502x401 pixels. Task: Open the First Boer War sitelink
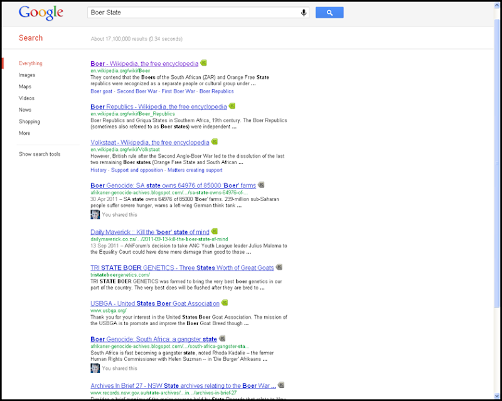pos(178,91)
